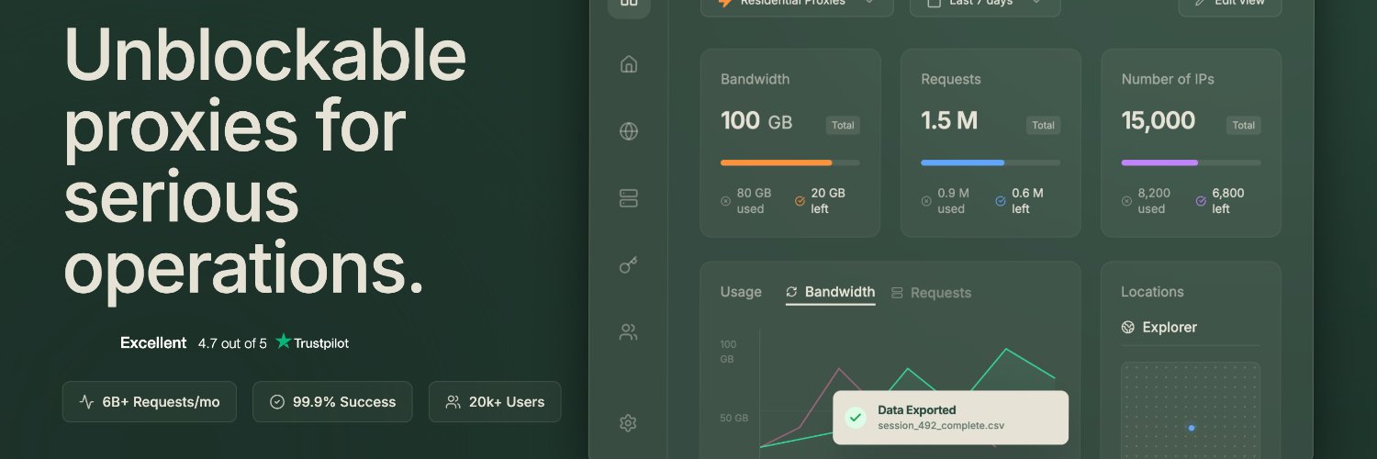The height and width of the screenshot is (459, 1377).
Task: Click the Total badge on Requests card
Action: tap(1043, 126)
